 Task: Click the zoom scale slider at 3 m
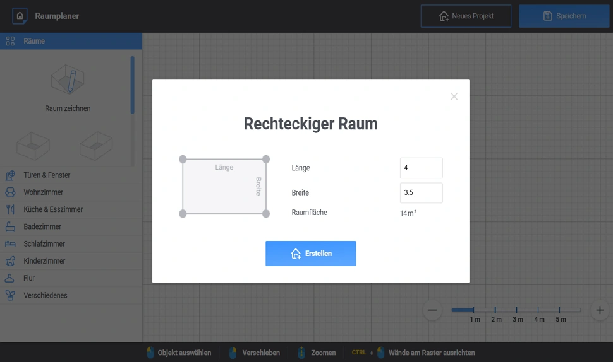coord(517,310)
